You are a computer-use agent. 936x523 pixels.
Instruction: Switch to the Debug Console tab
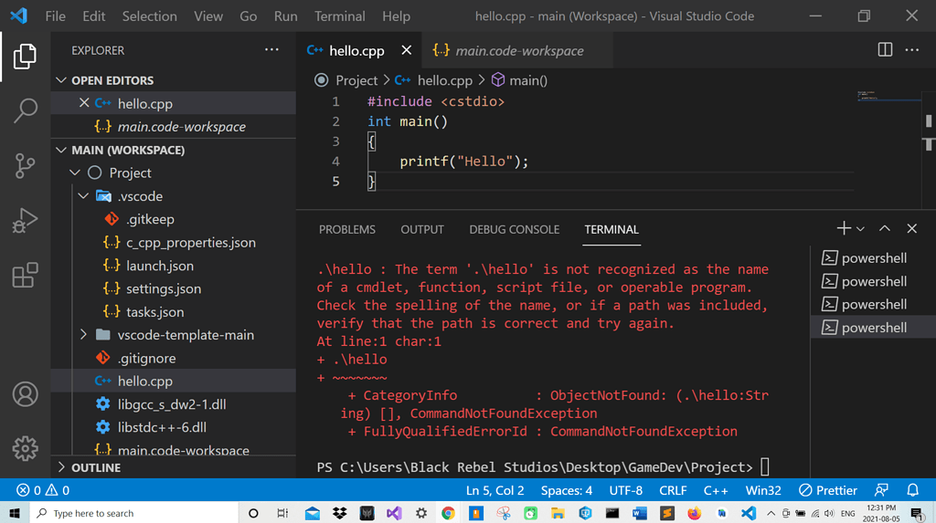coord(514,230)
